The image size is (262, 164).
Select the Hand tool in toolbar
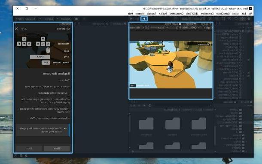pyautogui.click(x=249, y=19)
